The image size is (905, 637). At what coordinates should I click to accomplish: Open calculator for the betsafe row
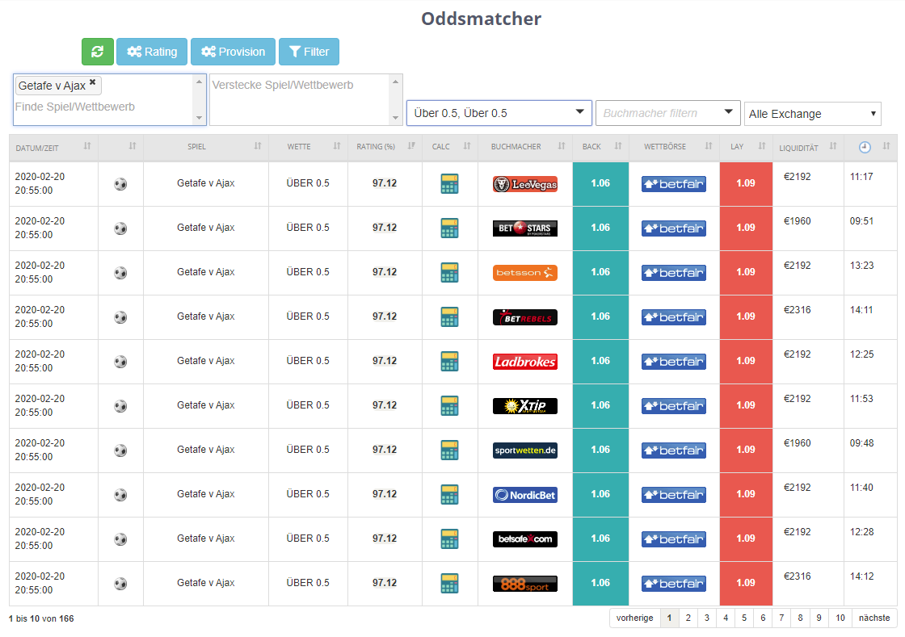pos(449,539)
